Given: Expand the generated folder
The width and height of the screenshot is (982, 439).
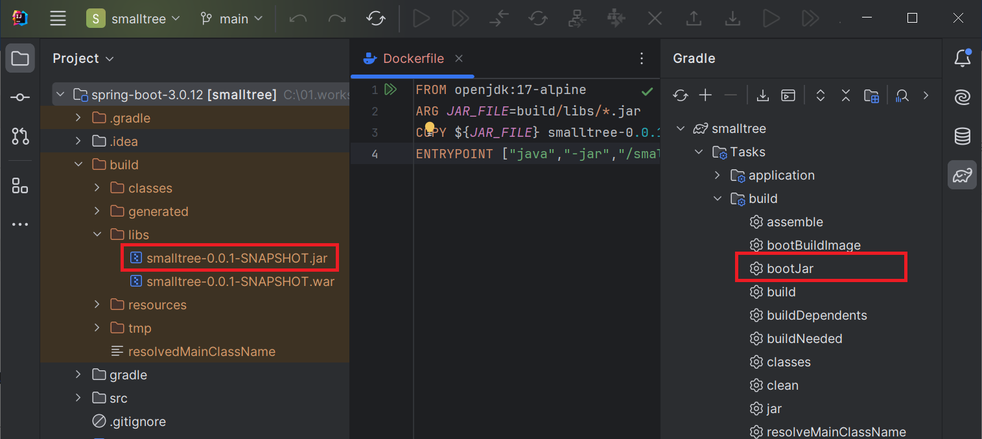Looking at the screenshot, I should click(97, 211).
